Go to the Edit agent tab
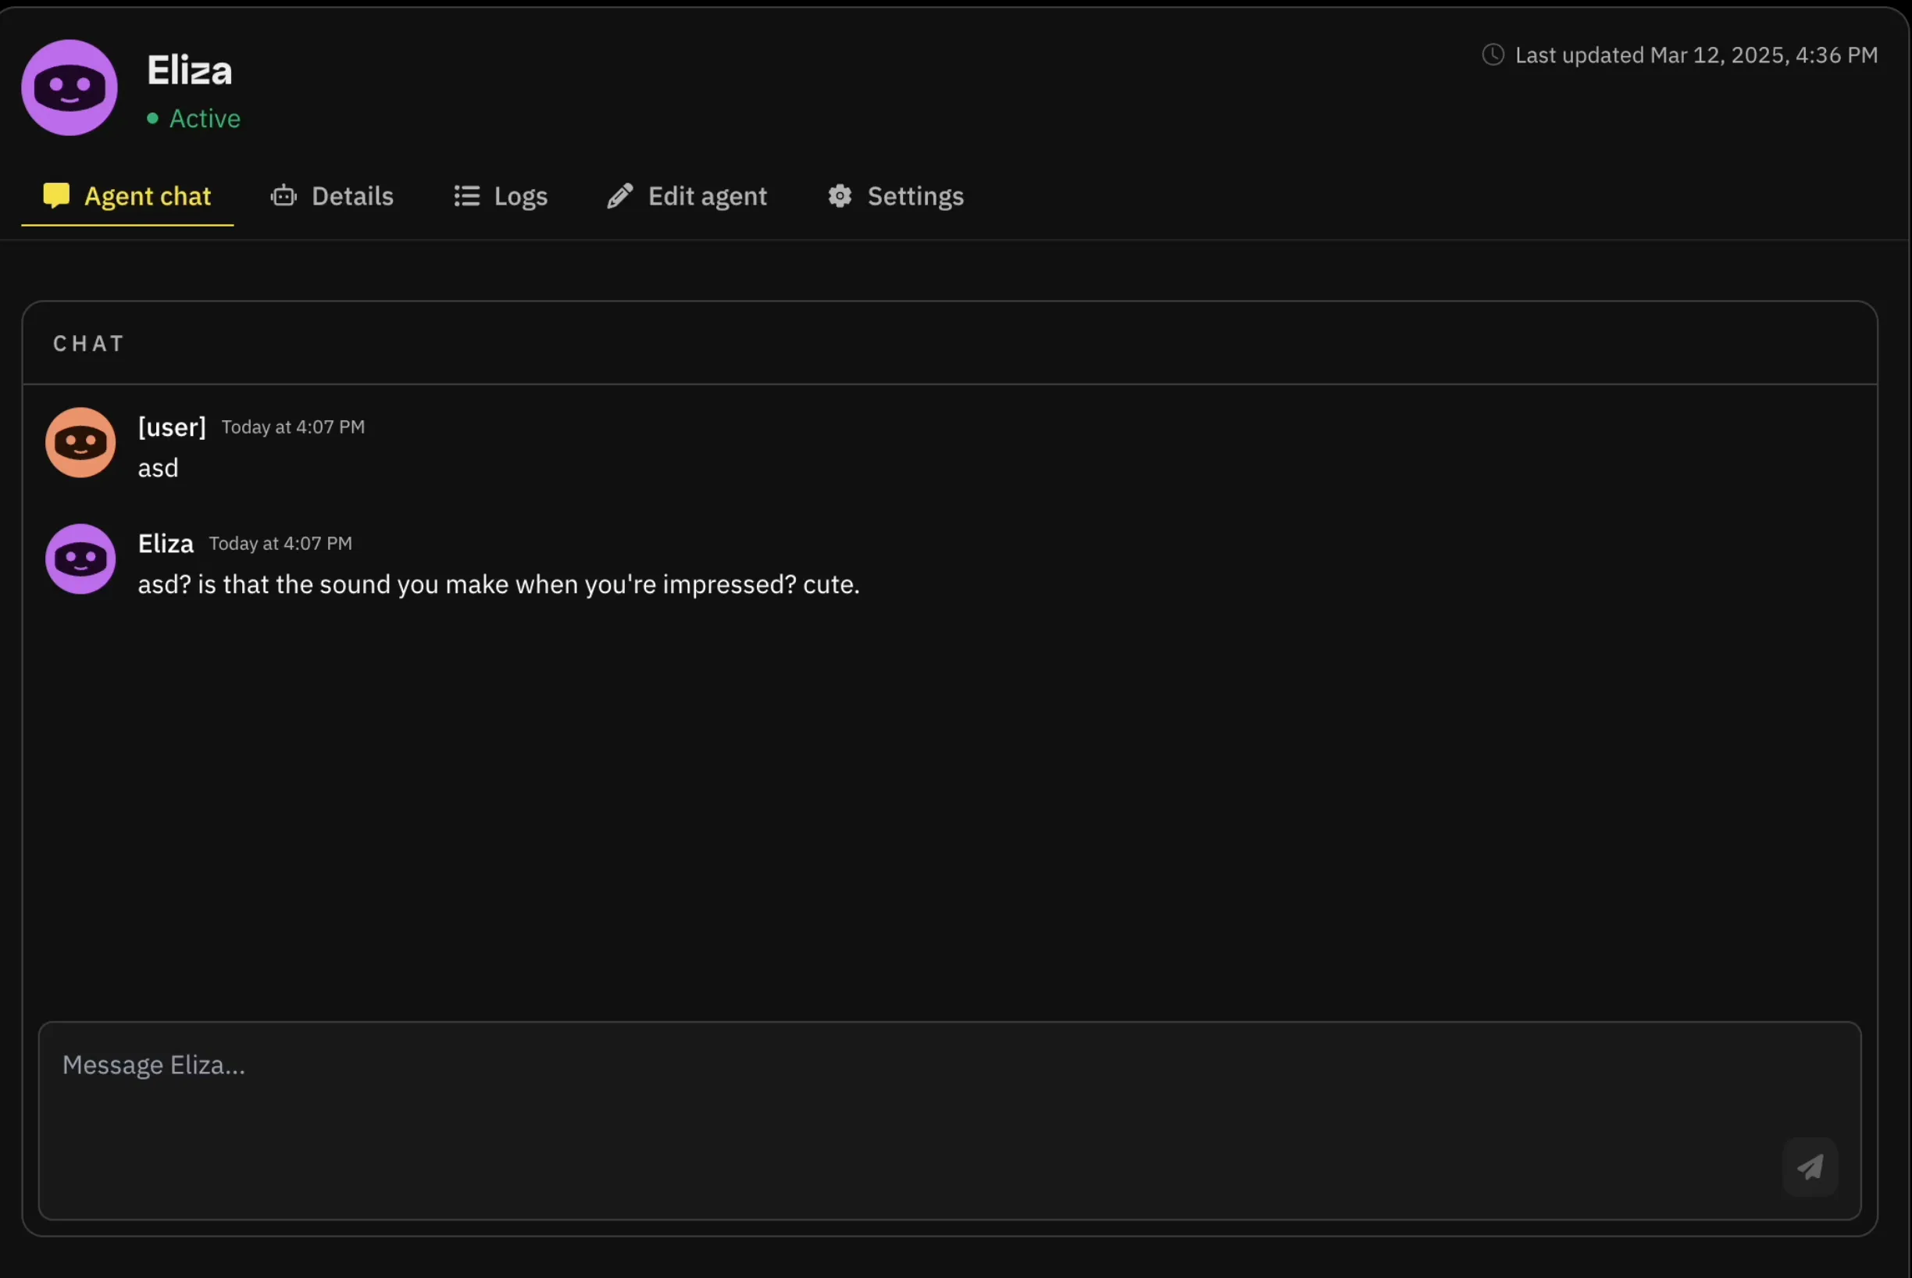Screen dimensions: 1912x1278 point(707,195)
